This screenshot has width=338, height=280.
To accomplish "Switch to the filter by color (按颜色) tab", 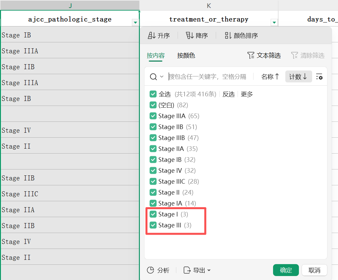I will coord(186,55).
